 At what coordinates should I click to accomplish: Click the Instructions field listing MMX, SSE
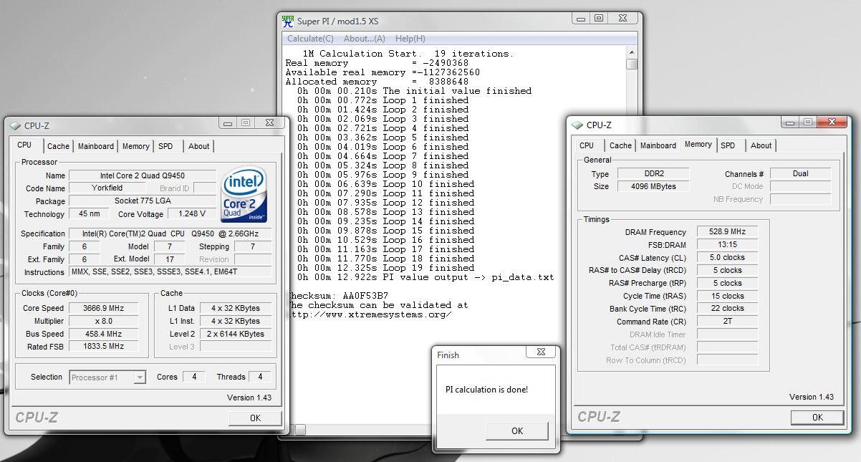point(170,272)
